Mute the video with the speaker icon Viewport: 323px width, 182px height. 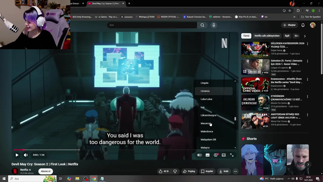point(26,155)
